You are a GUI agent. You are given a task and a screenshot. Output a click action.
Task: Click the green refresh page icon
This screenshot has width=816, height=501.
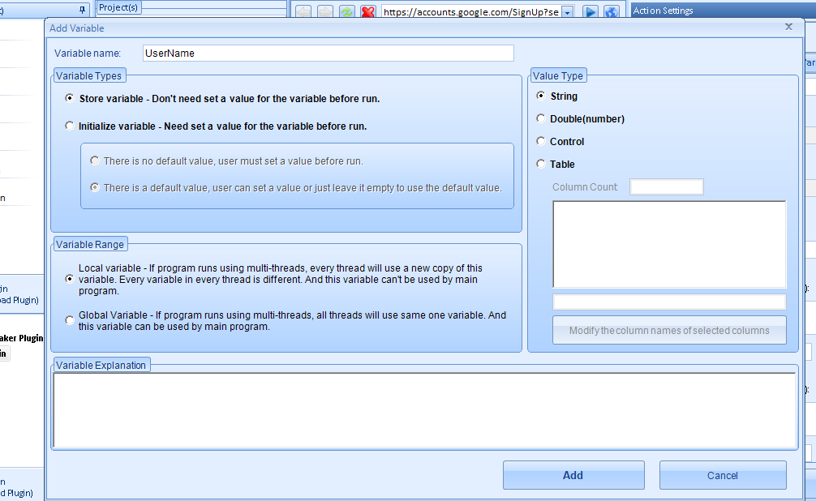tap(346, 11)
